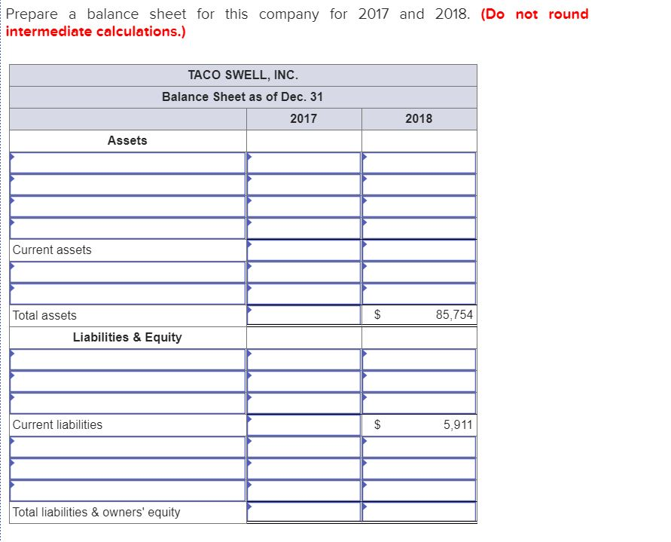Viewport: 671px width, 542px height.
Task: Open the first account dropdown below Current liabilities
Action: pos(127,447)
